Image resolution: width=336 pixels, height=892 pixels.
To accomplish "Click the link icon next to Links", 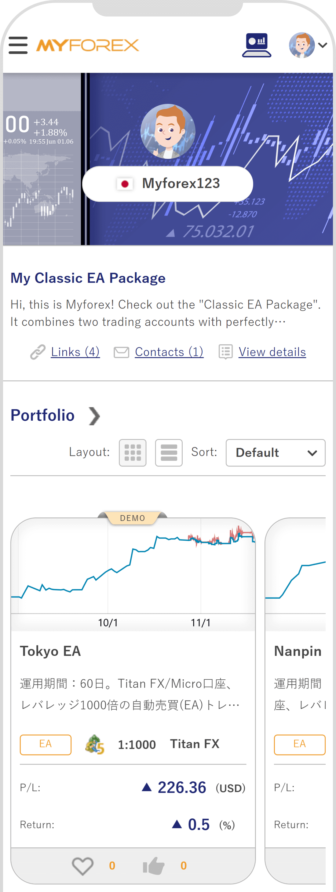I will point(38,352).
